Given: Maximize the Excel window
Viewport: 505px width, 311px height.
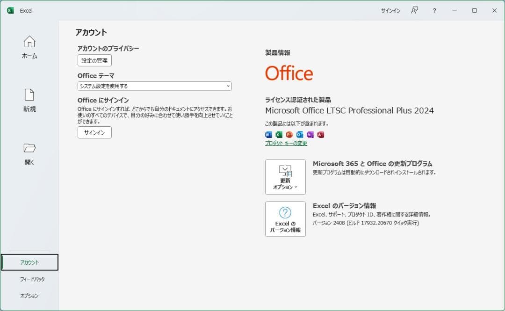Looking at the screenshot, I should 475,10.
